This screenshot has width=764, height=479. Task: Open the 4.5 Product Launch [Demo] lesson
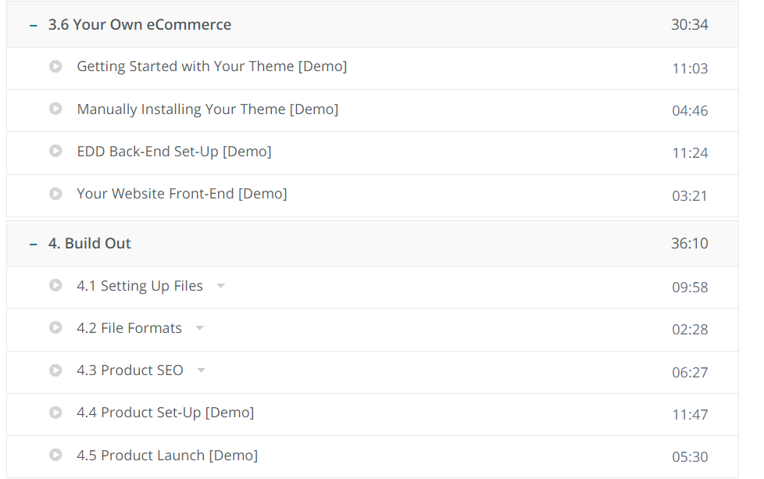(167, 455)
